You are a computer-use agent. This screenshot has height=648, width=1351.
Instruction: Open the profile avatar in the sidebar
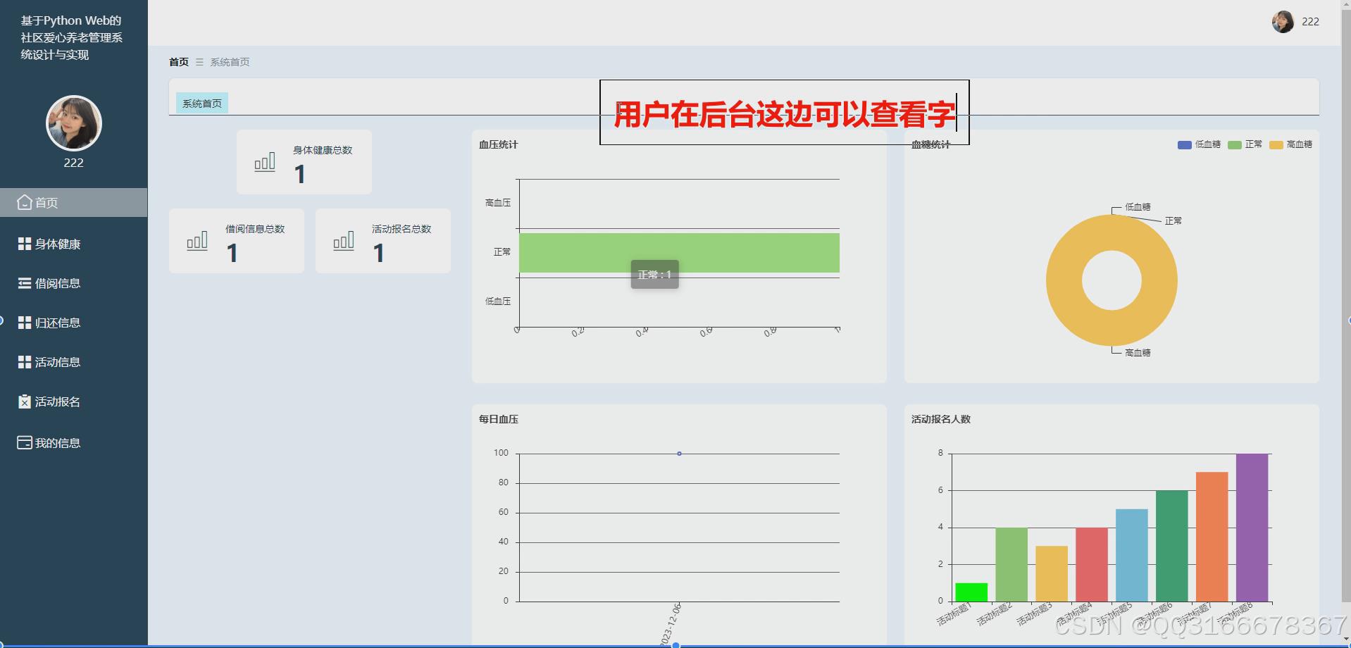click(73, 123)
